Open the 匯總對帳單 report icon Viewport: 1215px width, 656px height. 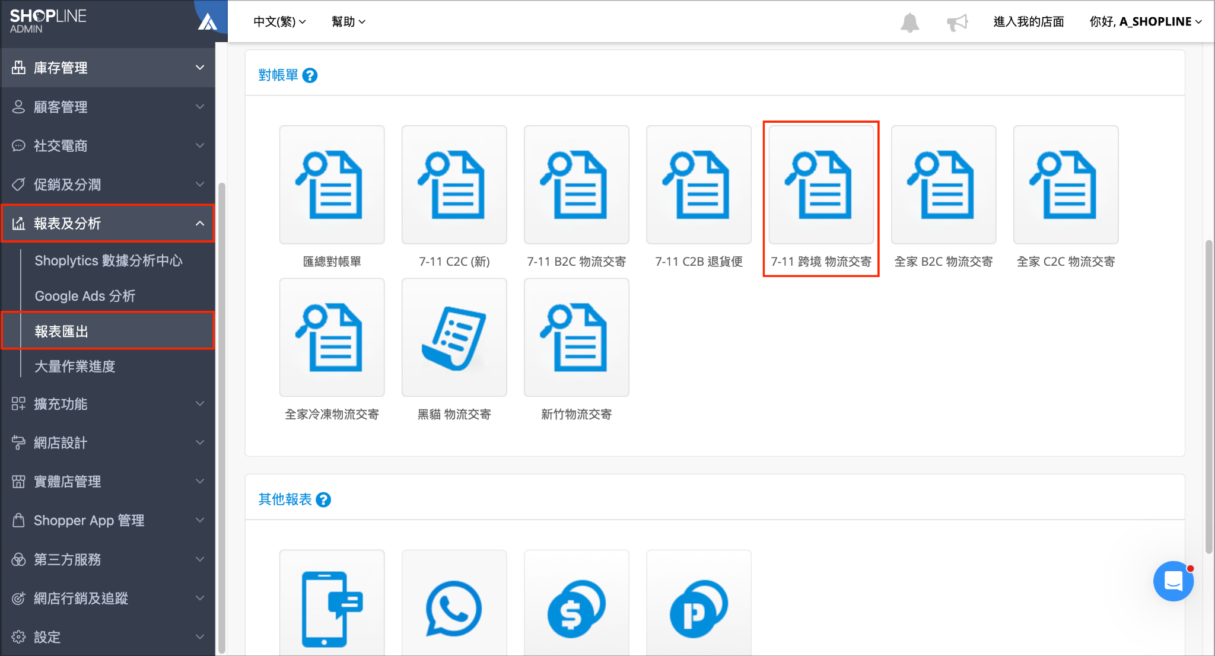[332, 184]
